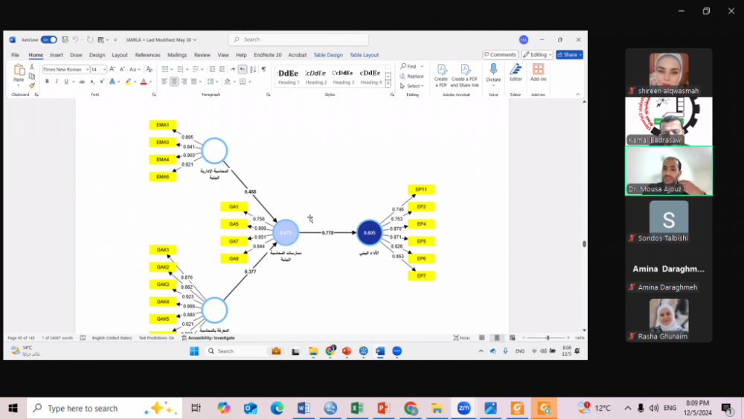Switch to the Insert tab
744x419 pixels.
tap(57, 55)
